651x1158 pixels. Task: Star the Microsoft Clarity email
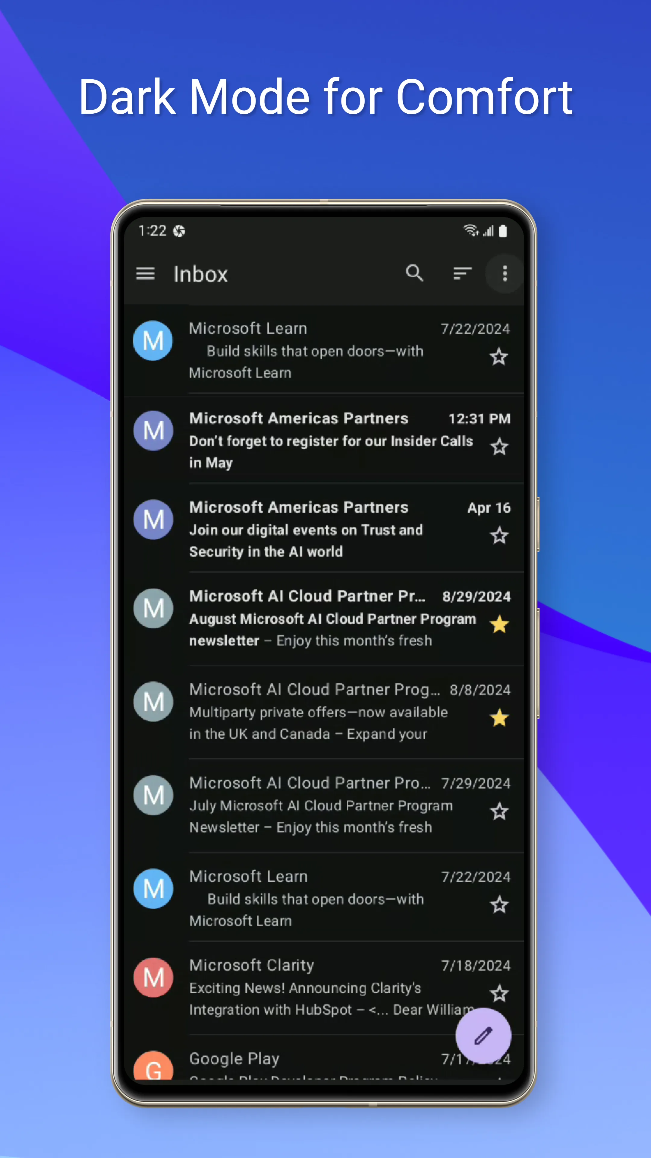[x=499, y=993]
